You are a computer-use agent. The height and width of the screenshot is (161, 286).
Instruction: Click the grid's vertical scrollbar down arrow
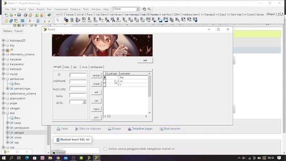pyautogui.click(x=150, y=113)
